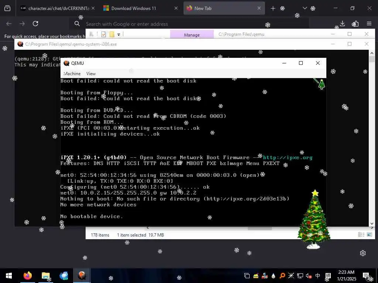Expand Customize Quick Access Toolbar dropdown
The height and width of the screenshot is (283, 378).
coord(118,35)
